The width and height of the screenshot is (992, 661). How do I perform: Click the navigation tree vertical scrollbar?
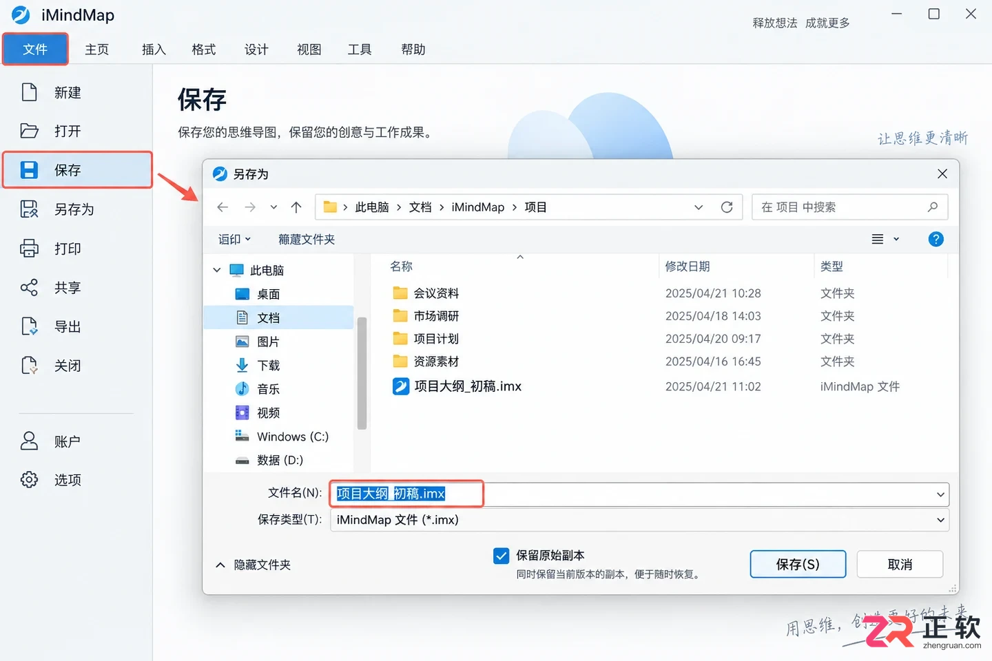point(362,373)
